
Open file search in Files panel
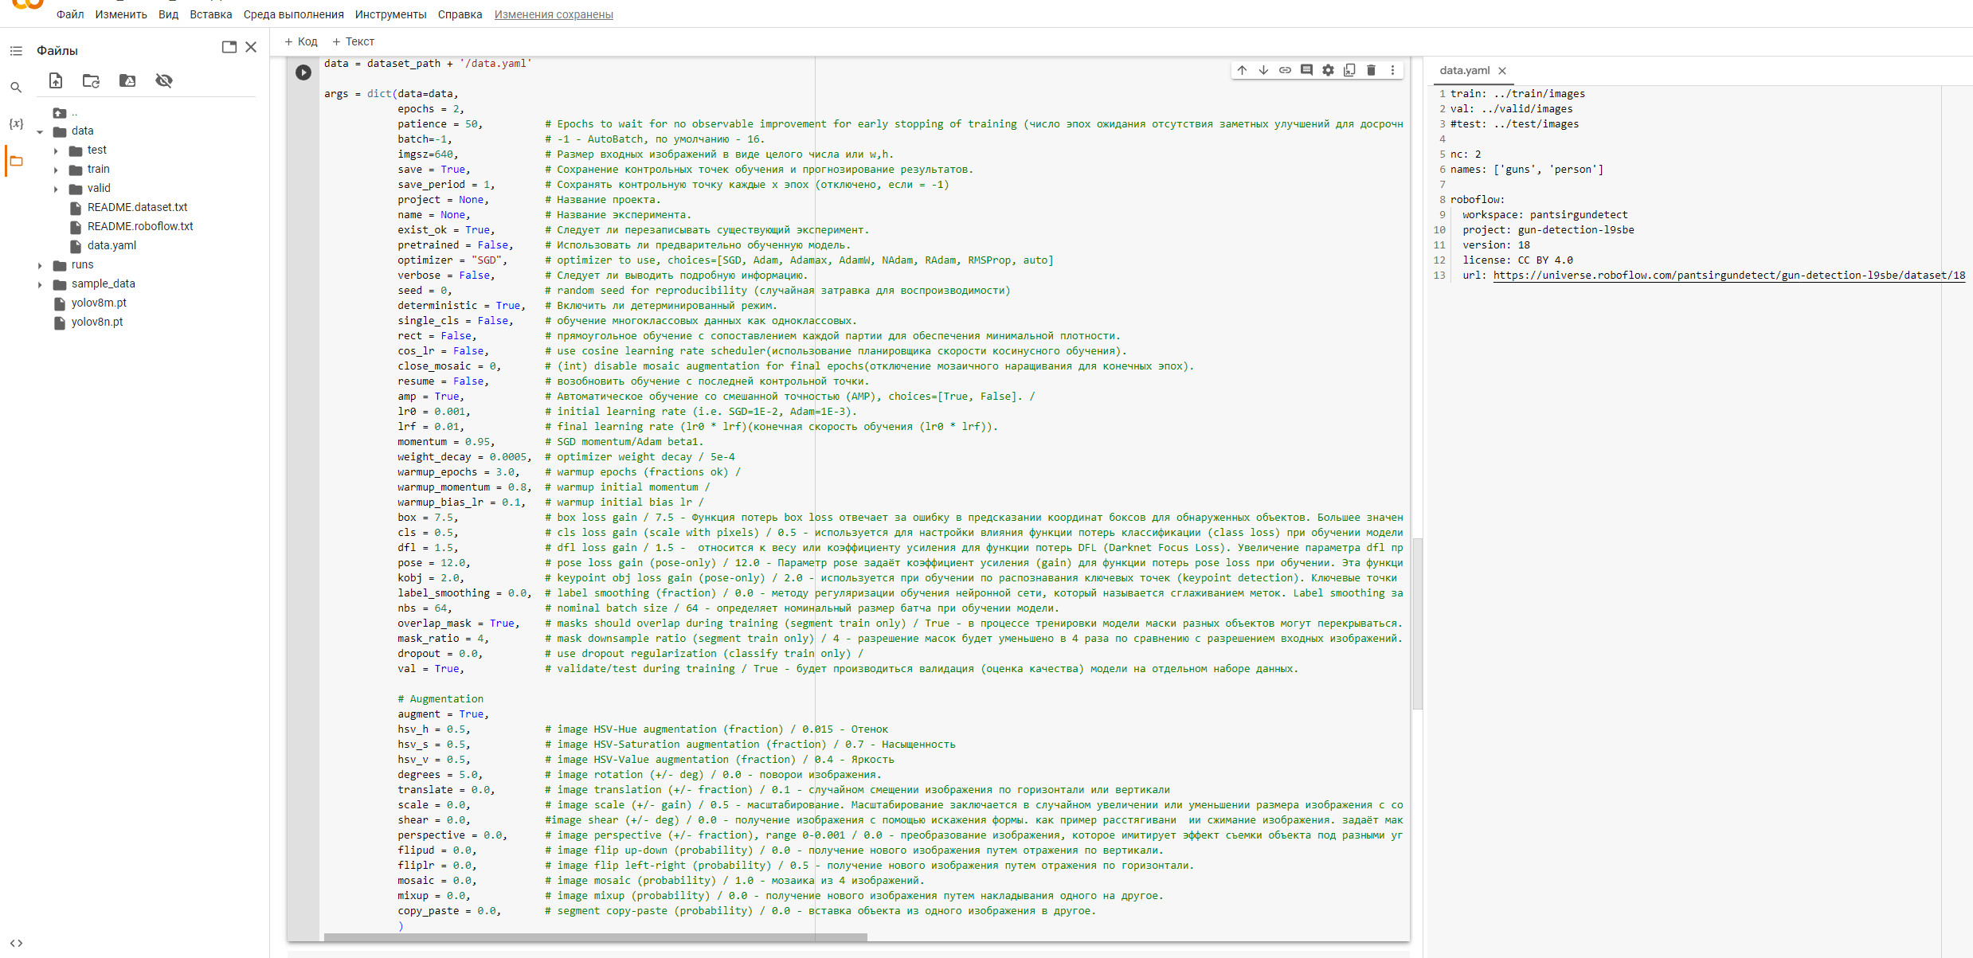16,87
